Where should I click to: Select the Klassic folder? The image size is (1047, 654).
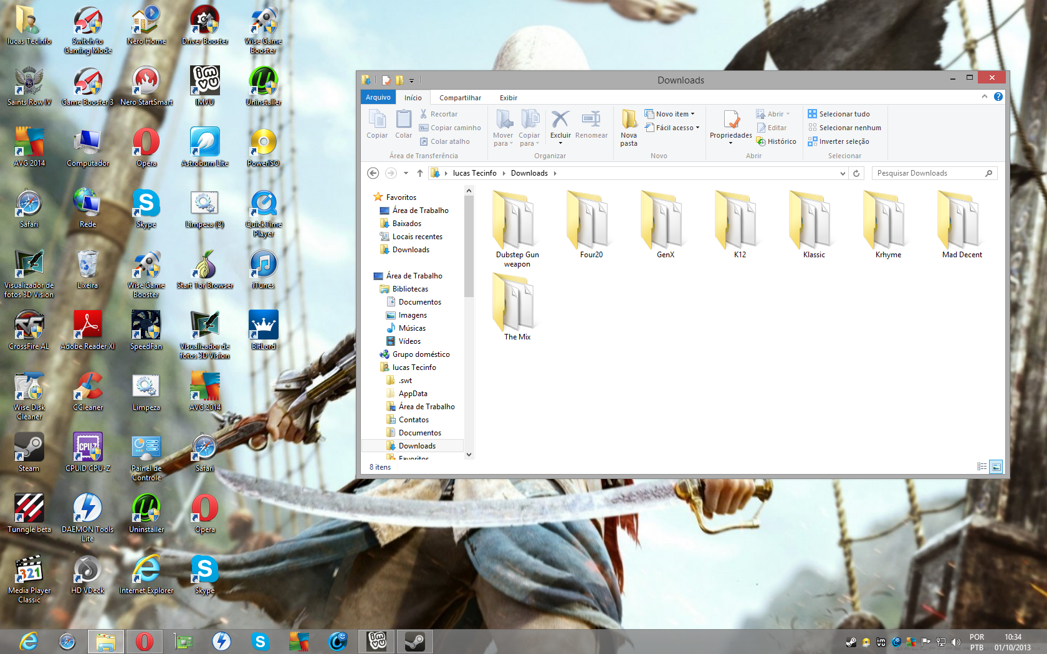click(x=814, y=224)
